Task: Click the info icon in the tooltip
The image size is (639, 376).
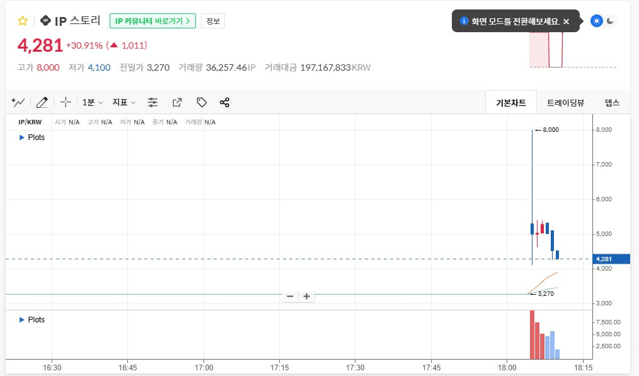Action: [464, 21]
